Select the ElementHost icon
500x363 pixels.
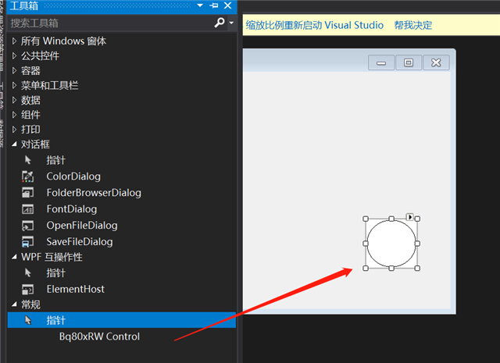click(x=28, y=289)
